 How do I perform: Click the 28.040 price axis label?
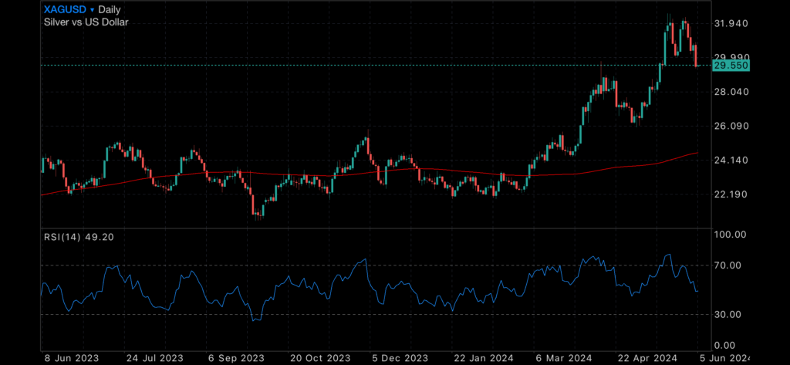(731, 92)
